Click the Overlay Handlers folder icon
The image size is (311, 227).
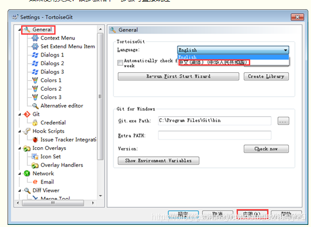(35, 165)
